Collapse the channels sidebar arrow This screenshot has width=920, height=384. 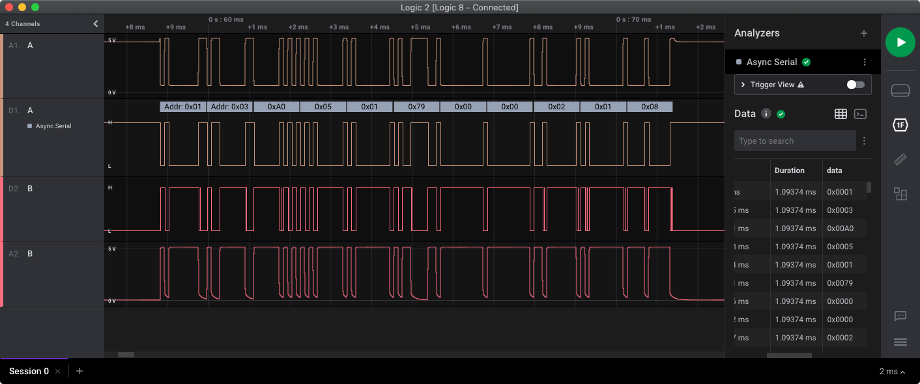pyautogui.click(x=96, y=23)
